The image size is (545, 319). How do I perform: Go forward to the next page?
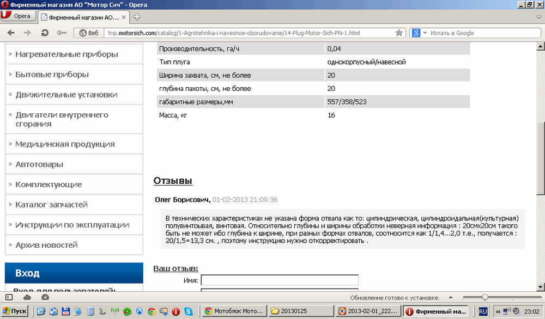point(27,33)
